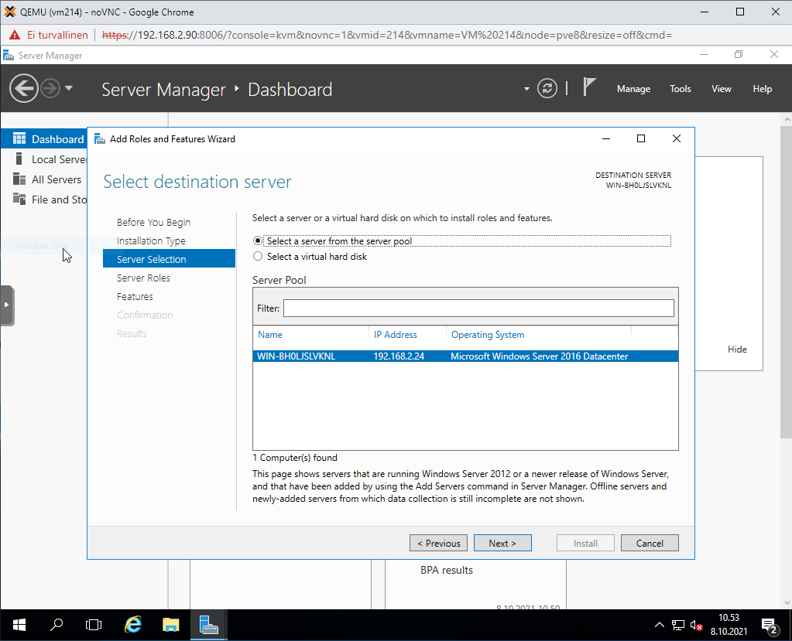Open File Explorer from the taskbar
This screenshot has width=792, height=641.
tap(171, 626)
